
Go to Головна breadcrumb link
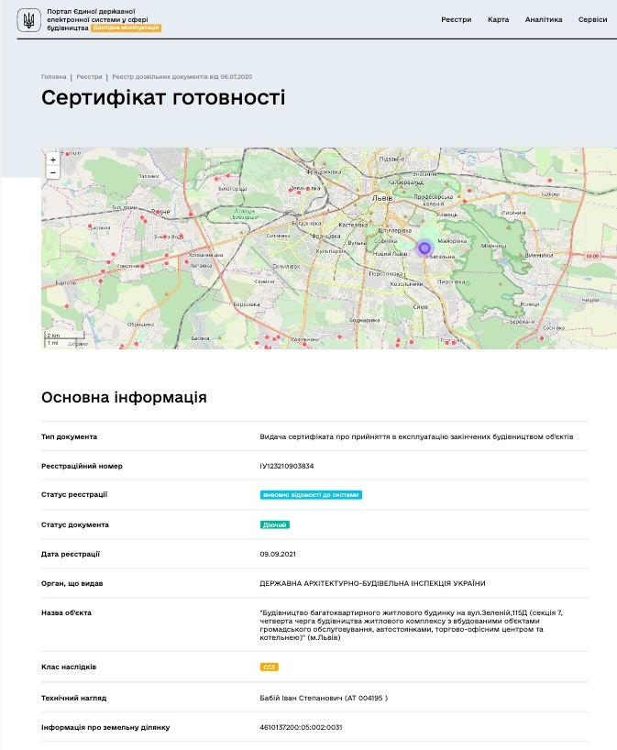coord(53,76)
